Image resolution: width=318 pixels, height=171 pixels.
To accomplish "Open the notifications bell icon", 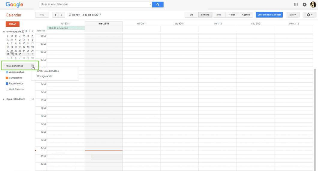I will coord(304,4).
